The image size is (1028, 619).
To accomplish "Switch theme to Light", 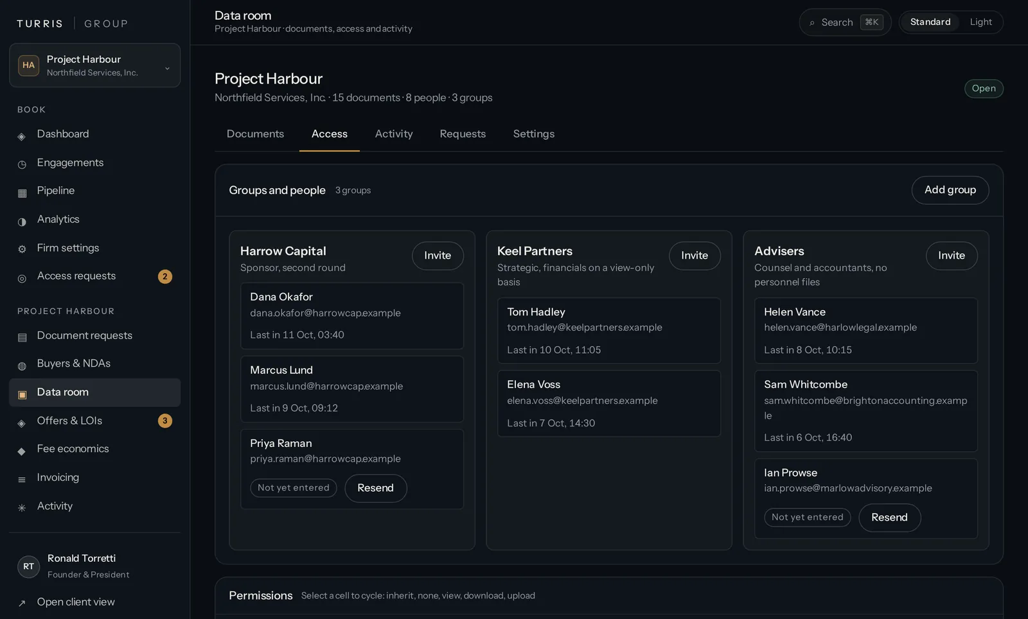I will click(980, 22).
